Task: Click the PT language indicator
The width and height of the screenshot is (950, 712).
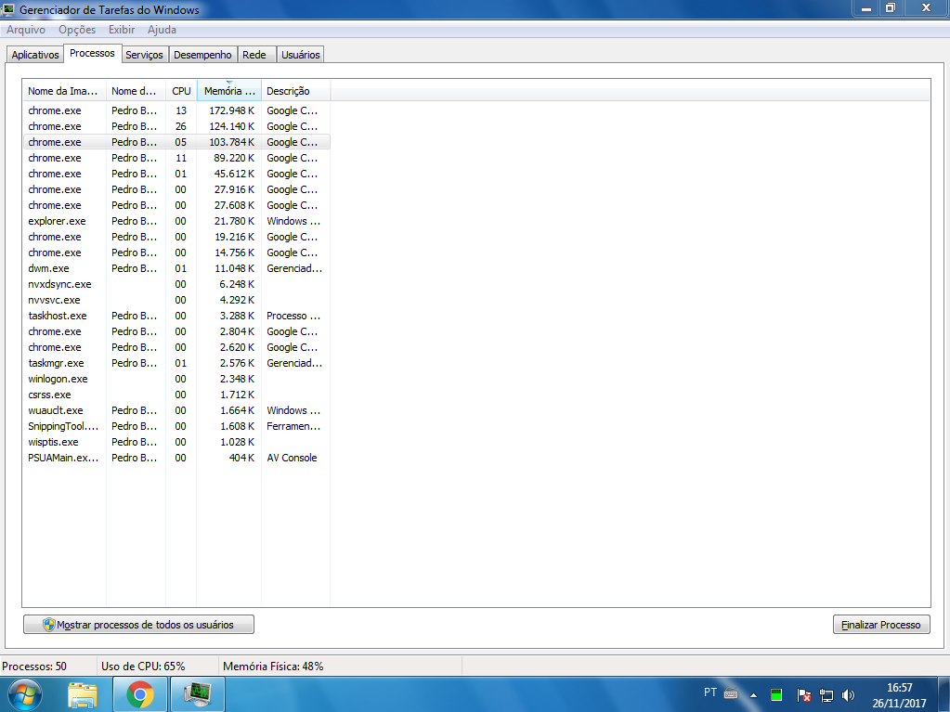Action: [710, 692]
